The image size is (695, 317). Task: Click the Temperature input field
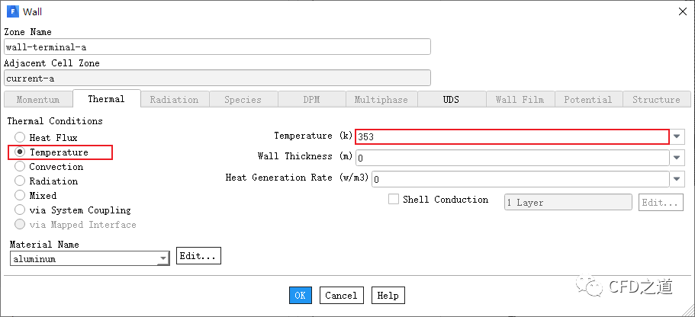coord(511,137)
